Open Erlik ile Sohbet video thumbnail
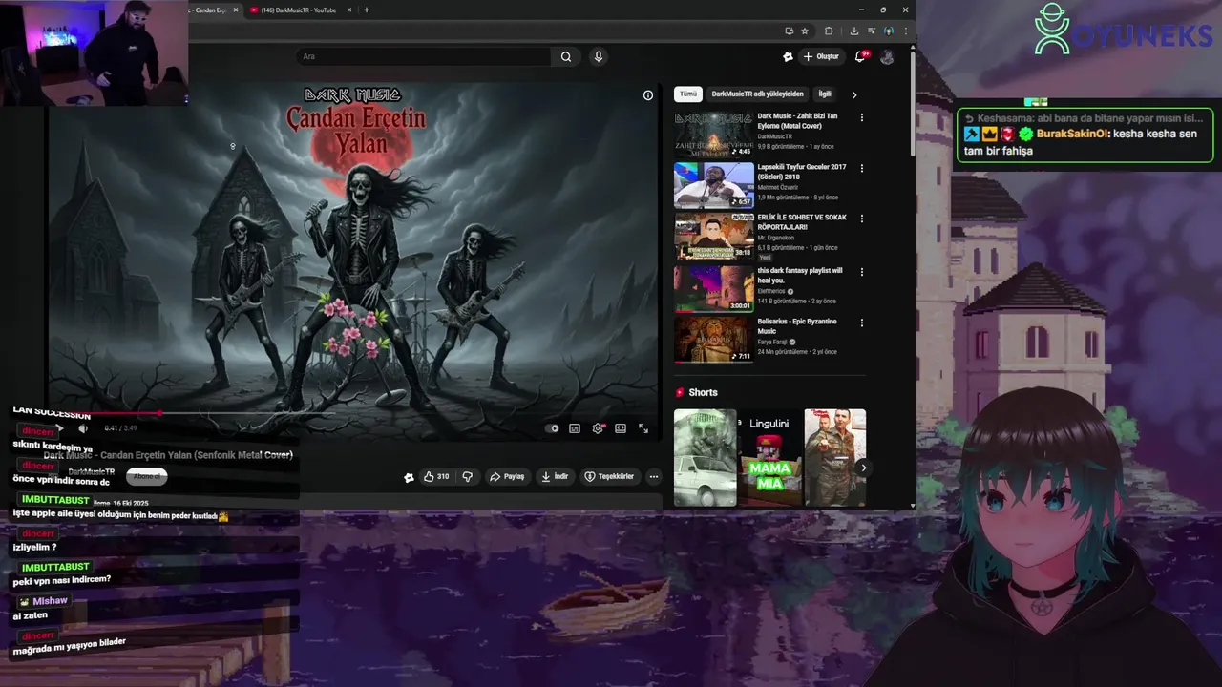Screen dimensions: 1222x687 [714, 236]
